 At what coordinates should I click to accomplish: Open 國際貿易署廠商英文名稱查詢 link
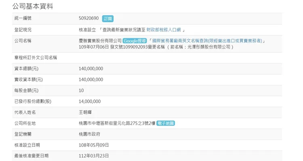click(x=207, y=41)
